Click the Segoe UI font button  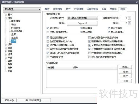click(x=82, y=23)
